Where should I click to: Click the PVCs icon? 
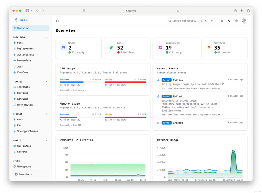coord(15,119)
